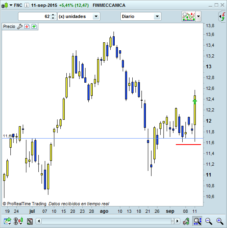Expand the (x) unidades dropdown

(79, 16)
